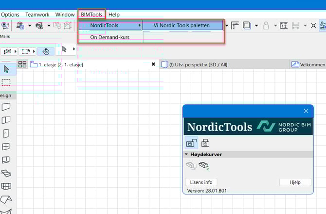Click the building attributes toolbar icon
The height and width of the screenshot is (214, 326).
click(x=20, y=26)
